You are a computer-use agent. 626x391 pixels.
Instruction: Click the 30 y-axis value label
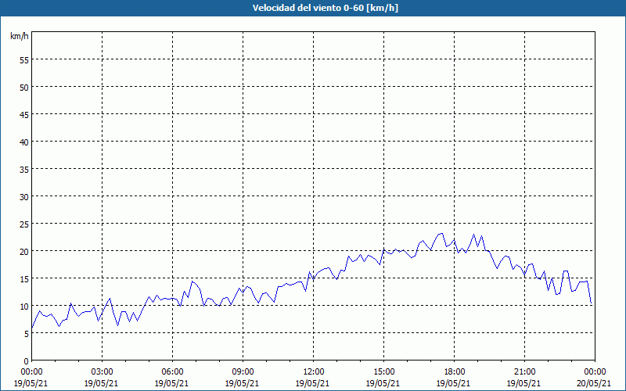click(24, 196)
